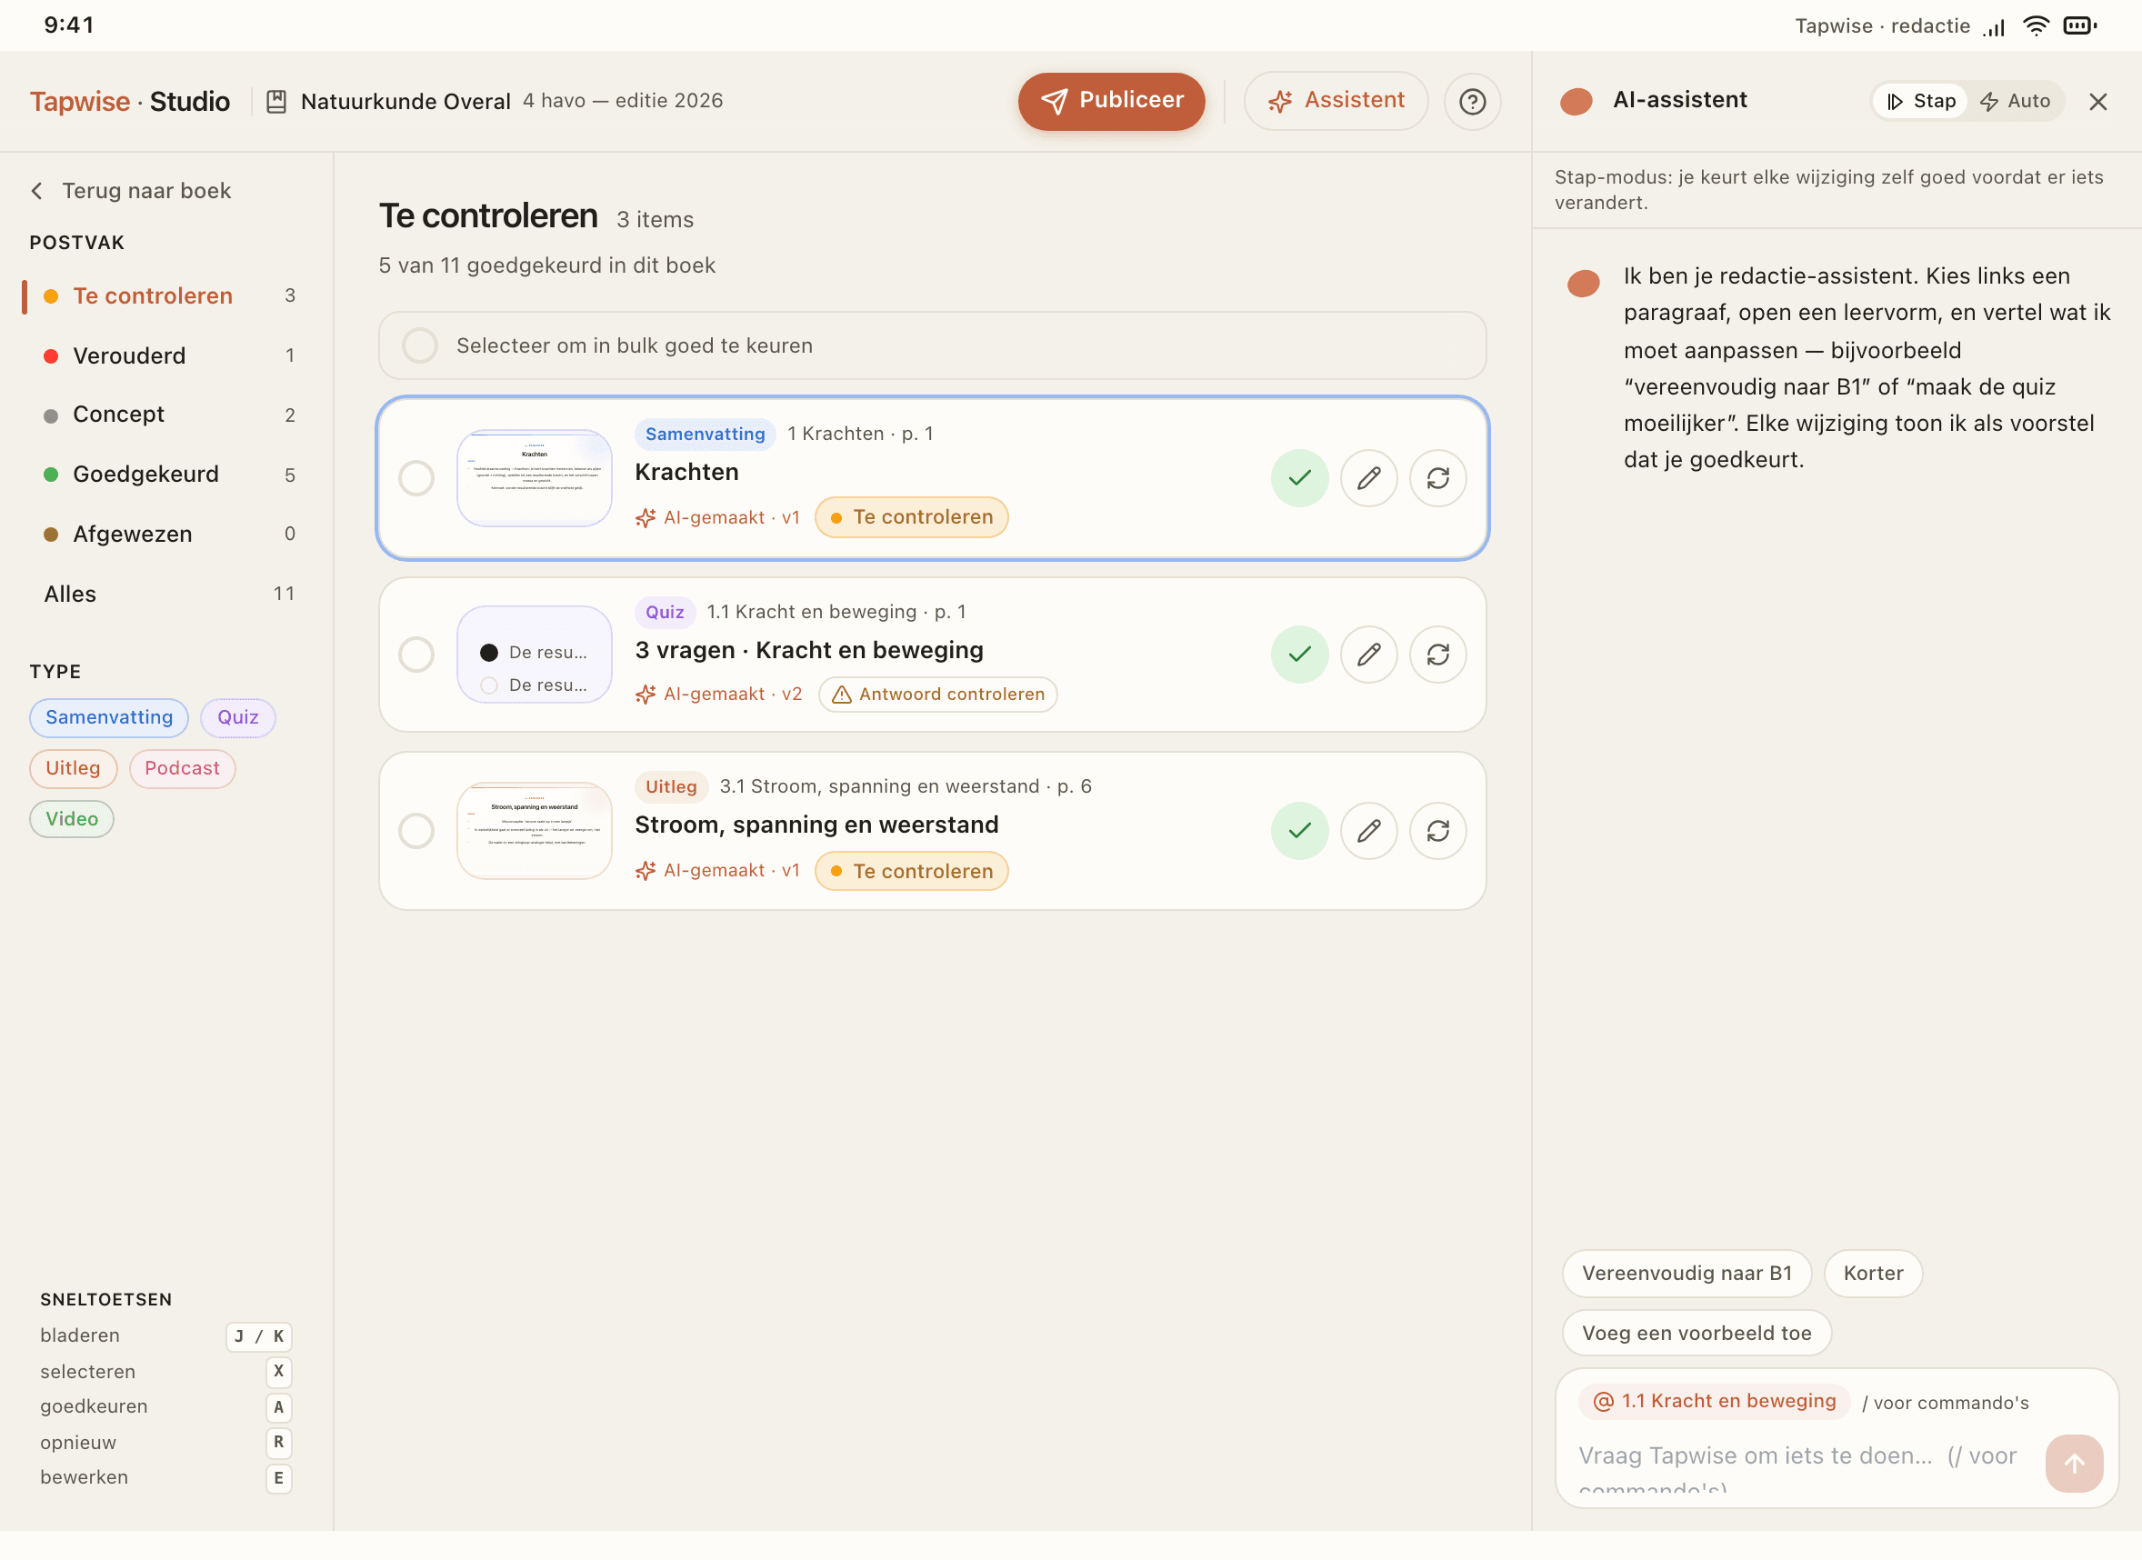Click the book icon next to Natuurkunde Overal
The image size is (2142, 1560).
click(275, 101)
